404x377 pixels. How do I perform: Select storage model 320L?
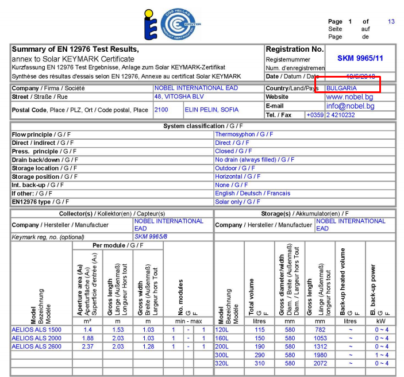pyautogui.click(x=222, y=363)
